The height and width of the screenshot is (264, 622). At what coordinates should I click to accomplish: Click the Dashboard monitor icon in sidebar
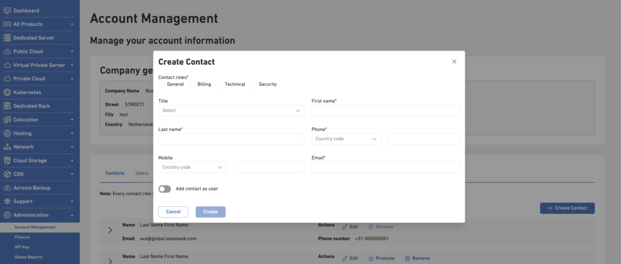coord(7,11)
